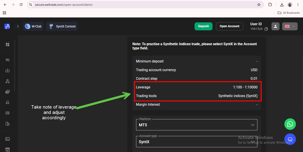Open browser downloads
Image resolution: width=303 pixels, height=152 pixels.
(282, 5)
